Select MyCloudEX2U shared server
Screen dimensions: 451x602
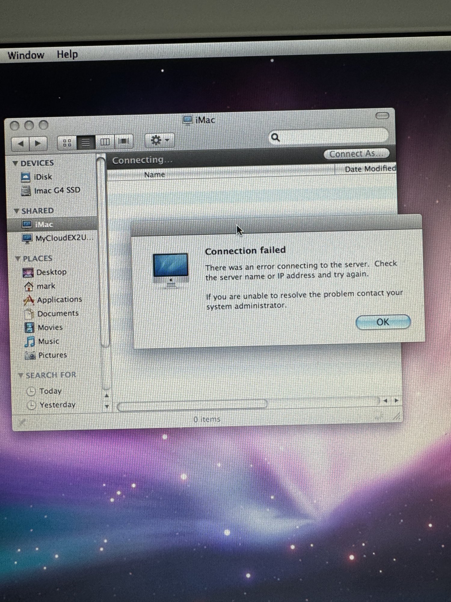point(58,238)
